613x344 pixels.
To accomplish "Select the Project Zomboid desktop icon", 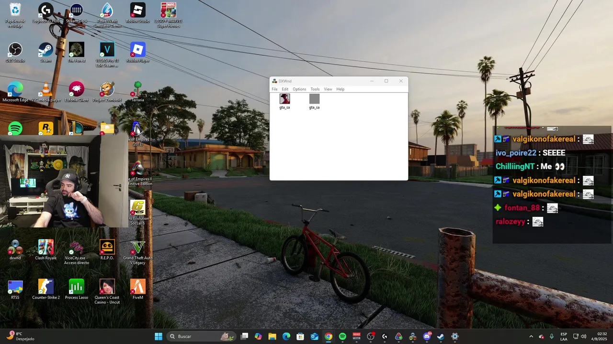I will 107,92.
